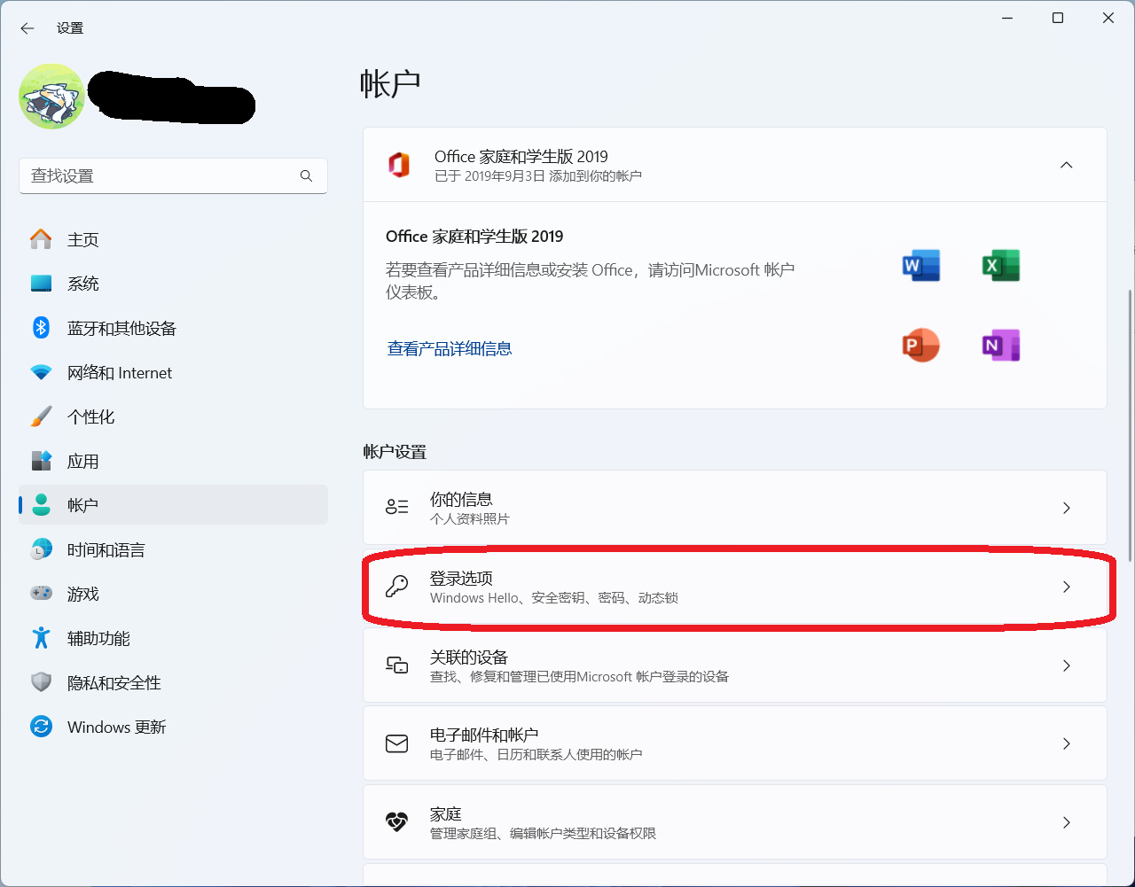Click the Word app icon

921,265
